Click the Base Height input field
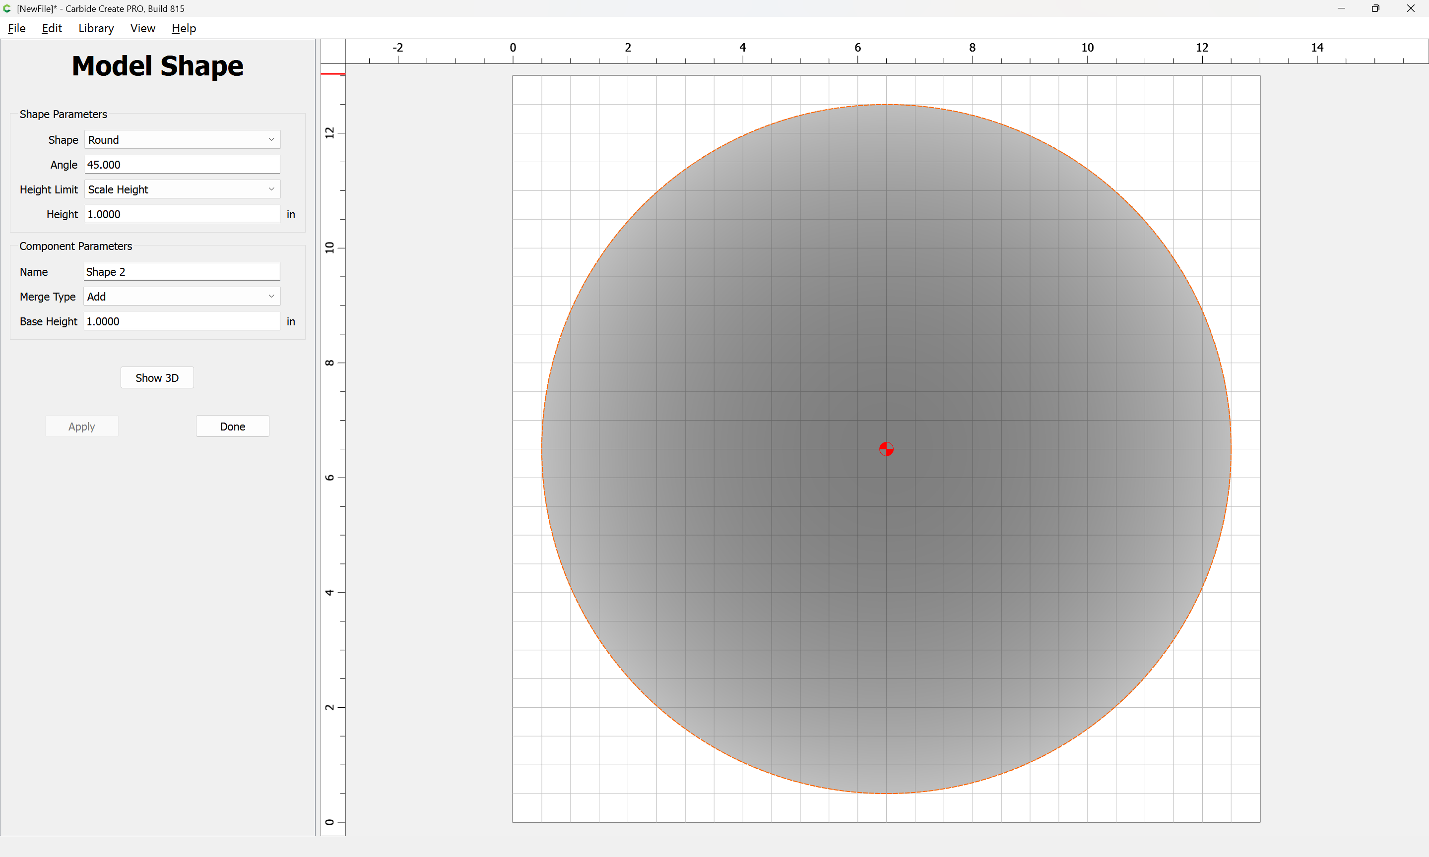The image size is (1429, 857). pos(182,321)
